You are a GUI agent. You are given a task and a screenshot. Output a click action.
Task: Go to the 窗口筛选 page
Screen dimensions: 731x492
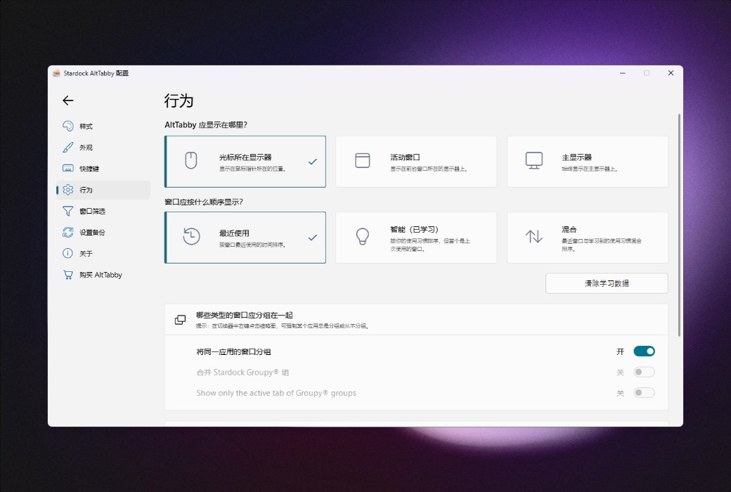[x=103, y=212]
